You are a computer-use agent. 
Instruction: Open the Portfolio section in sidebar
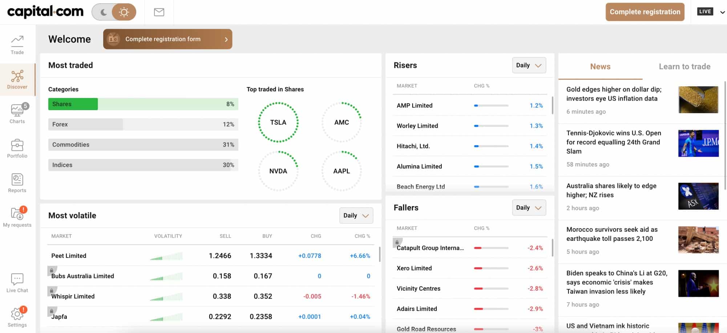17,148
